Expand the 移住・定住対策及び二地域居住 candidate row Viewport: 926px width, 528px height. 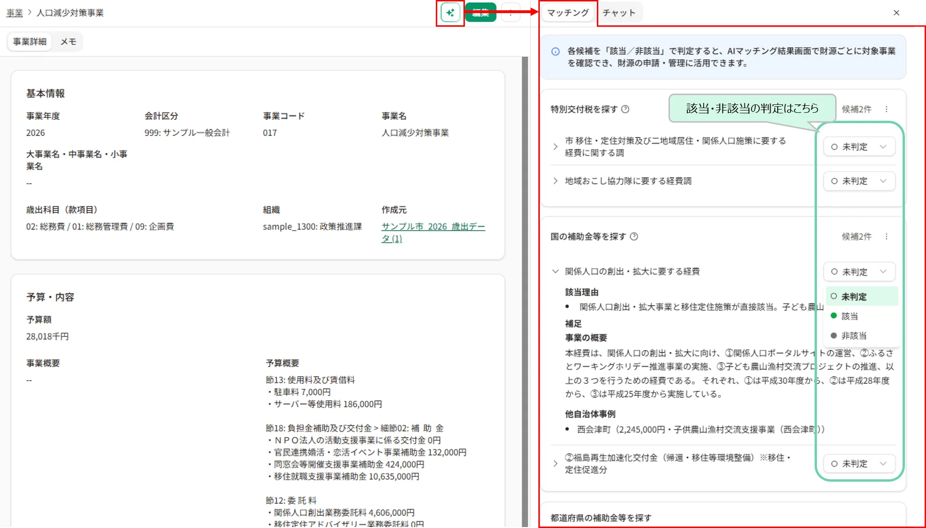pyautogui.click(x=555, y=147)
